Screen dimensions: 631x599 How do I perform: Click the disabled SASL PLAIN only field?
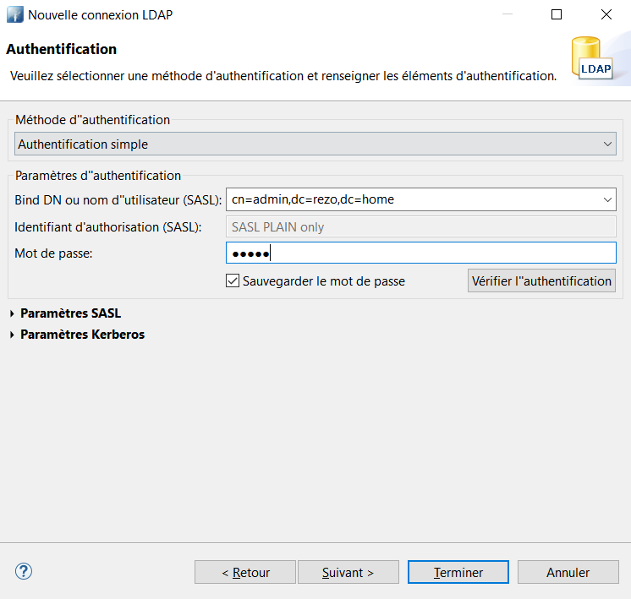pyautogui.click(x=421, y=226)
